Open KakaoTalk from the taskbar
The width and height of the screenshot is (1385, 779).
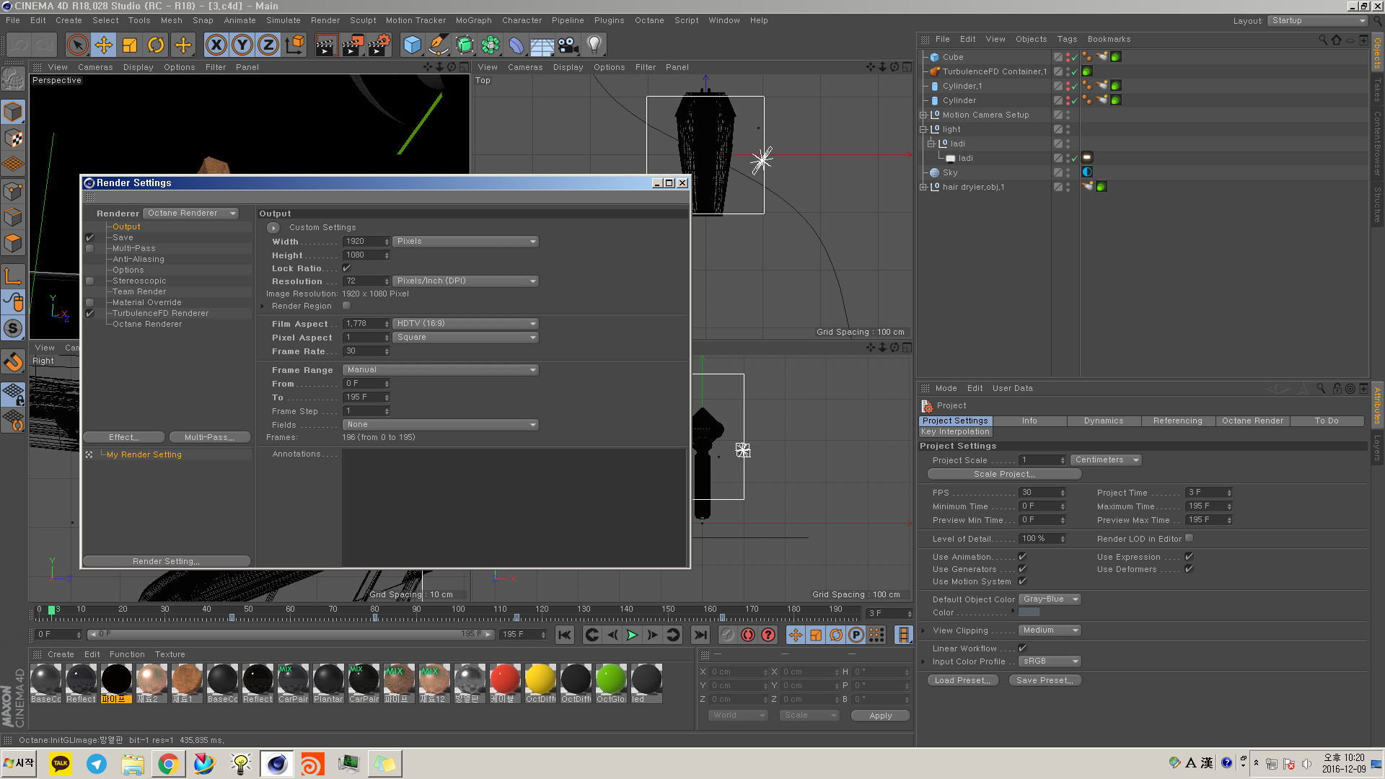click(x=61, y=764)
